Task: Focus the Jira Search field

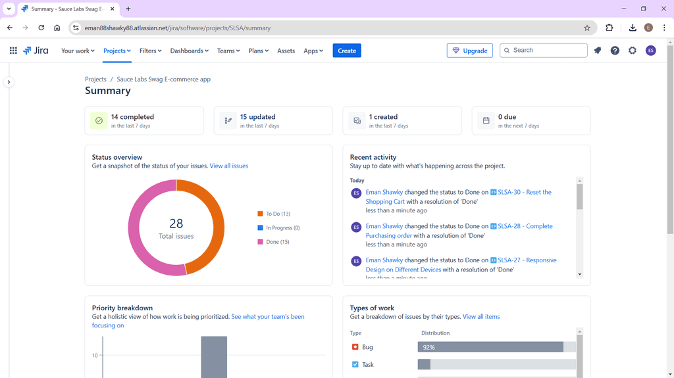Action: (543, 50)
